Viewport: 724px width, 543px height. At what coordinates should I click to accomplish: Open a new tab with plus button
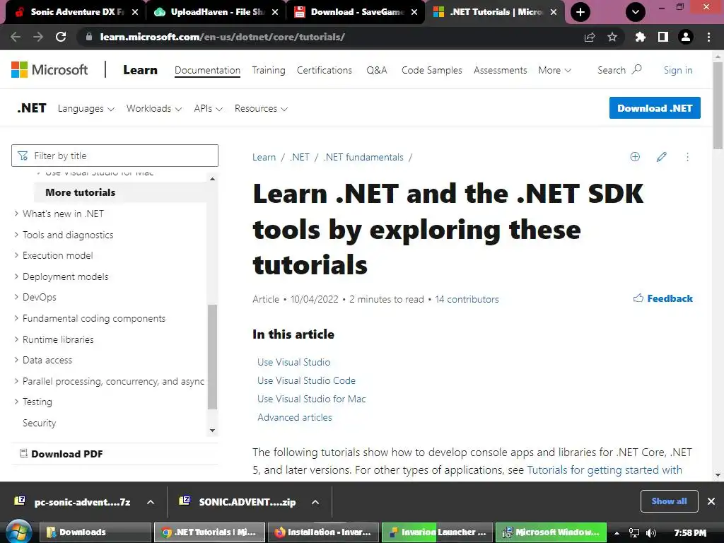pyautogui.click(x=580, y=12)
